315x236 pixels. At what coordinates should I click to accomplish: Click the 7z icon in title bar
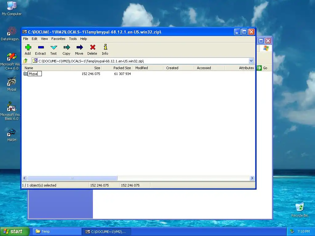pyautogui.click(x=25, y=32)
